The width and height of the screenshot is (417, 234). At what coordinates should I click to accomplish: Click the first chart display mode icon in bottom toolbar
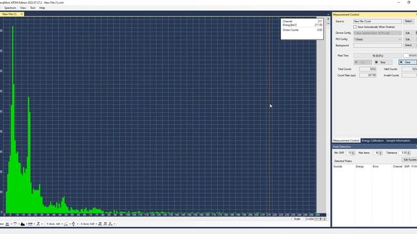click(x=7, y=224)
